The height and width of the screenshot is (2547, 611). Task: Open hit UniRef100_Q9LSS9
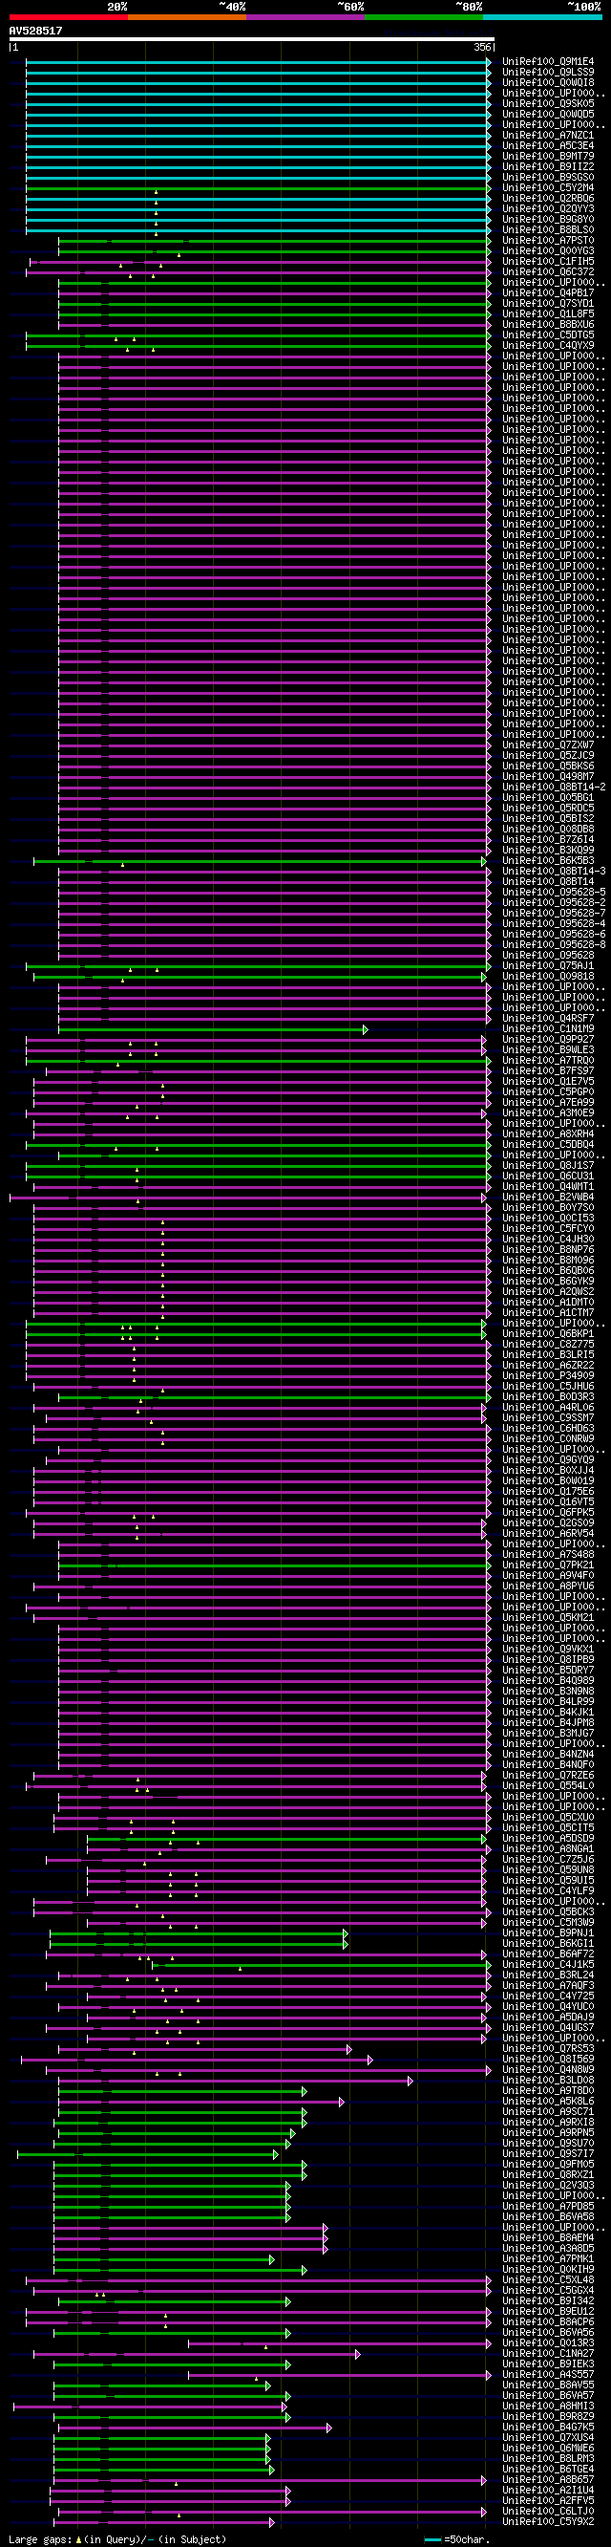(x=548, y=73)
